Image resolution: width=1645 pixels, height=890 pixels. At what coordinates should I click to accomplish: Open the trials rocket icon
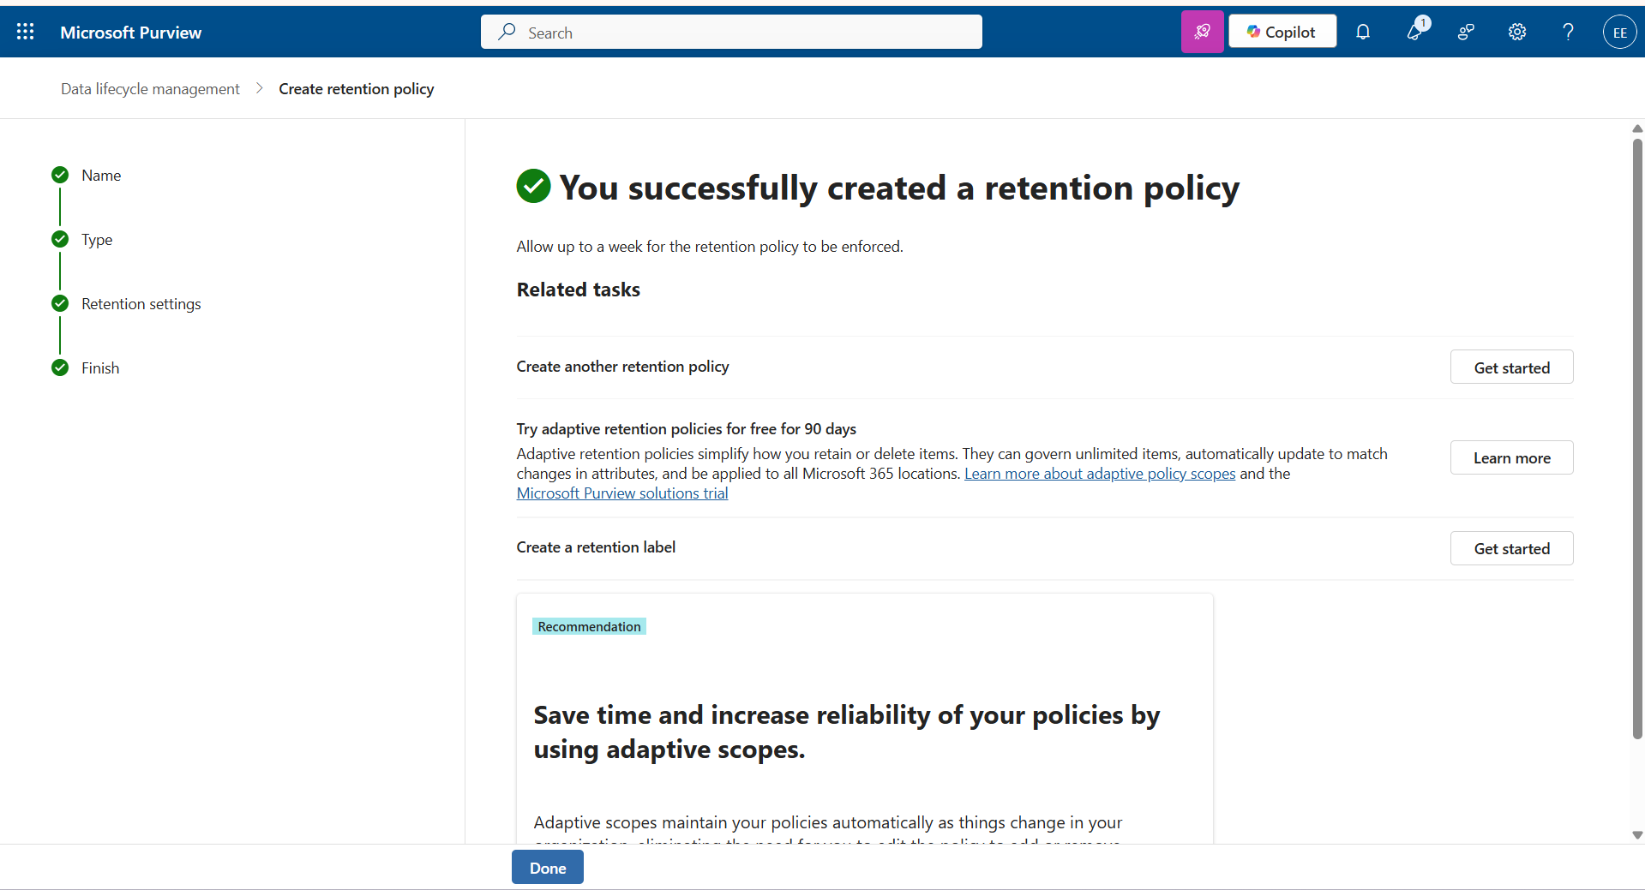click(x=1202, y=31)
